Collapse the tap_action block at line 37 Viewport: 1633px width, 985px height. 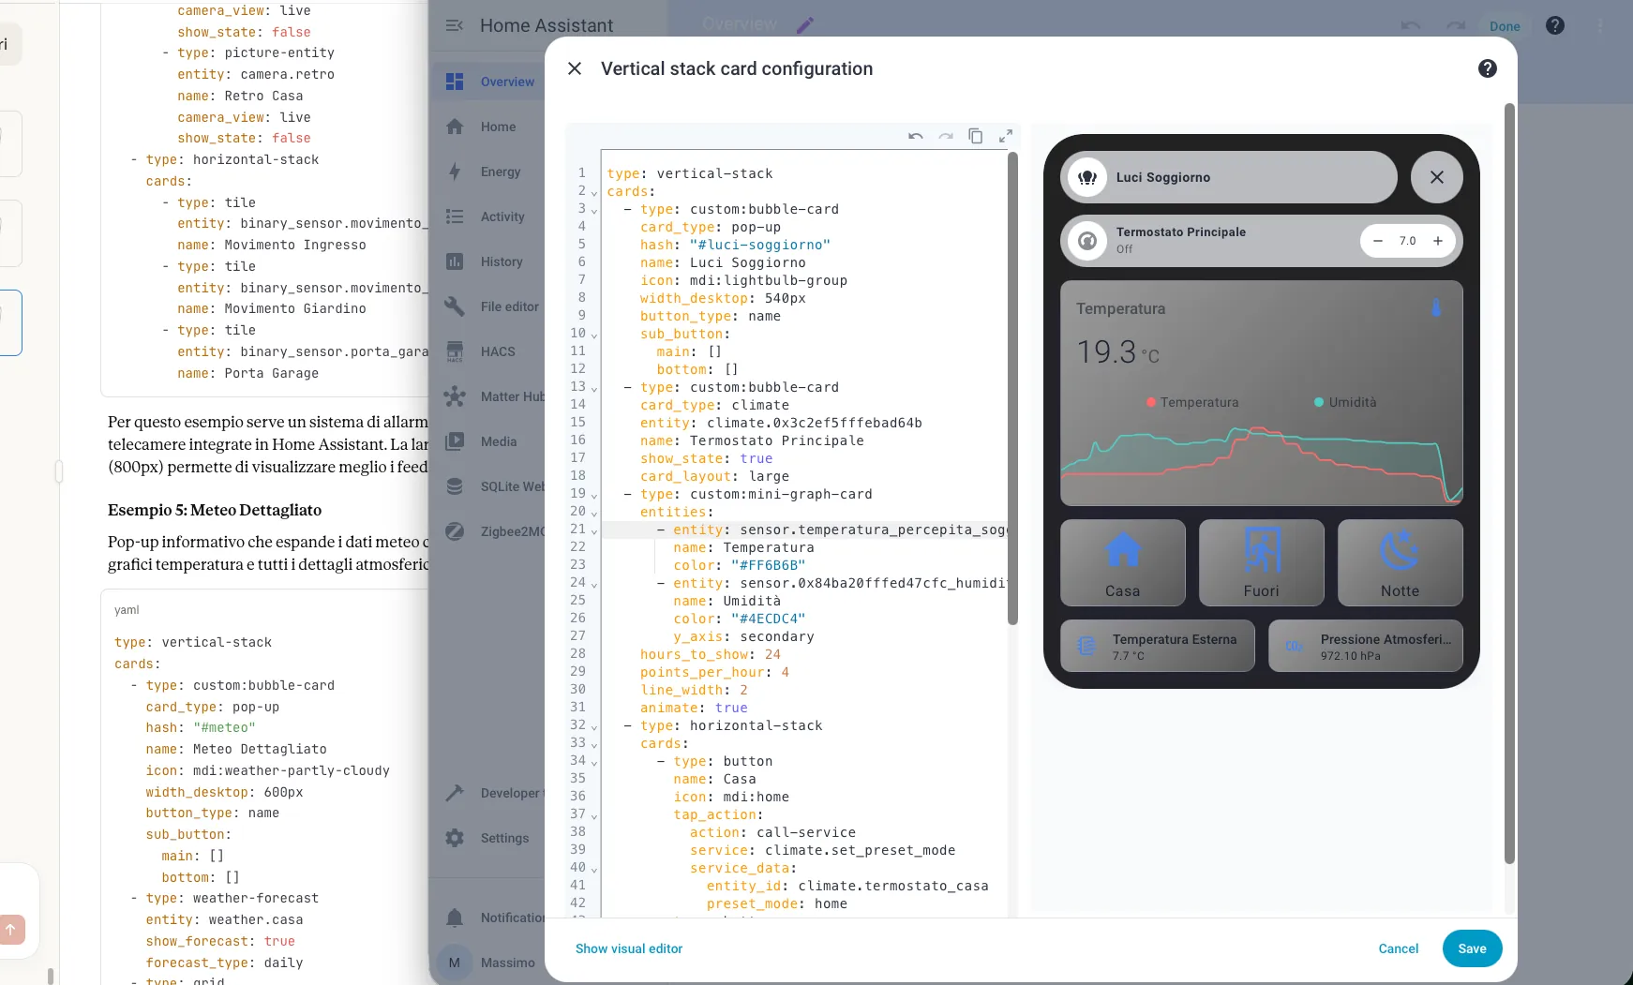coord(594,816)
